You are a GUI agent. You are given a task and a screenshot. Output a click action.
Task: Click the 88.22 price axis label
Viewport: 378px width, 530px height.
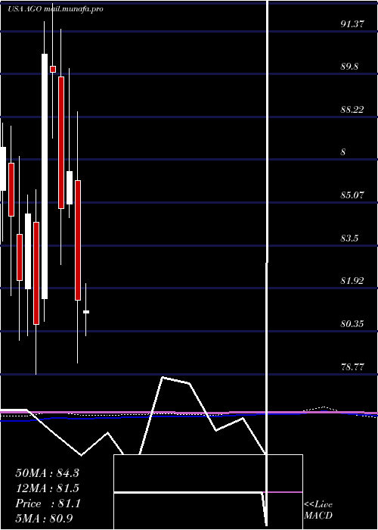pos(352,109)
